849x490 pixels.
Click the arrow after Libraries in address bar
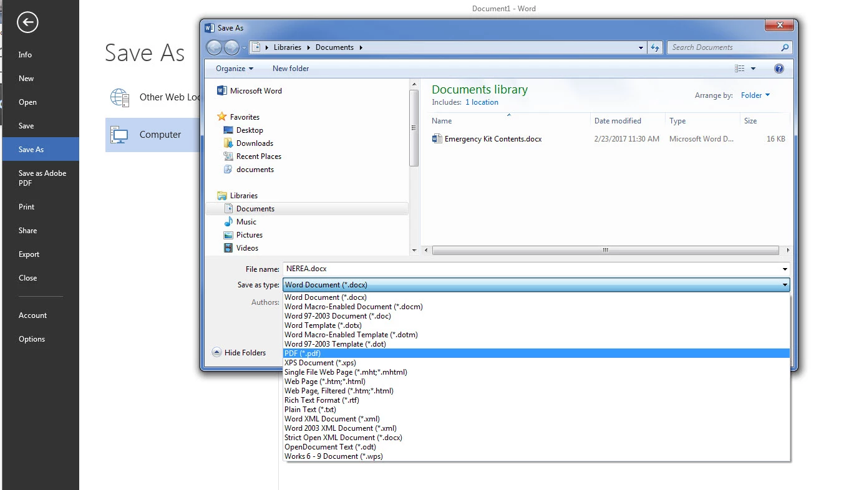coord(309,47)
